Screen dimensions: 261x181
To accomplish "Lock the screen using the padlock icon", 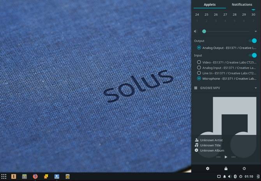I will coord(226,169).
